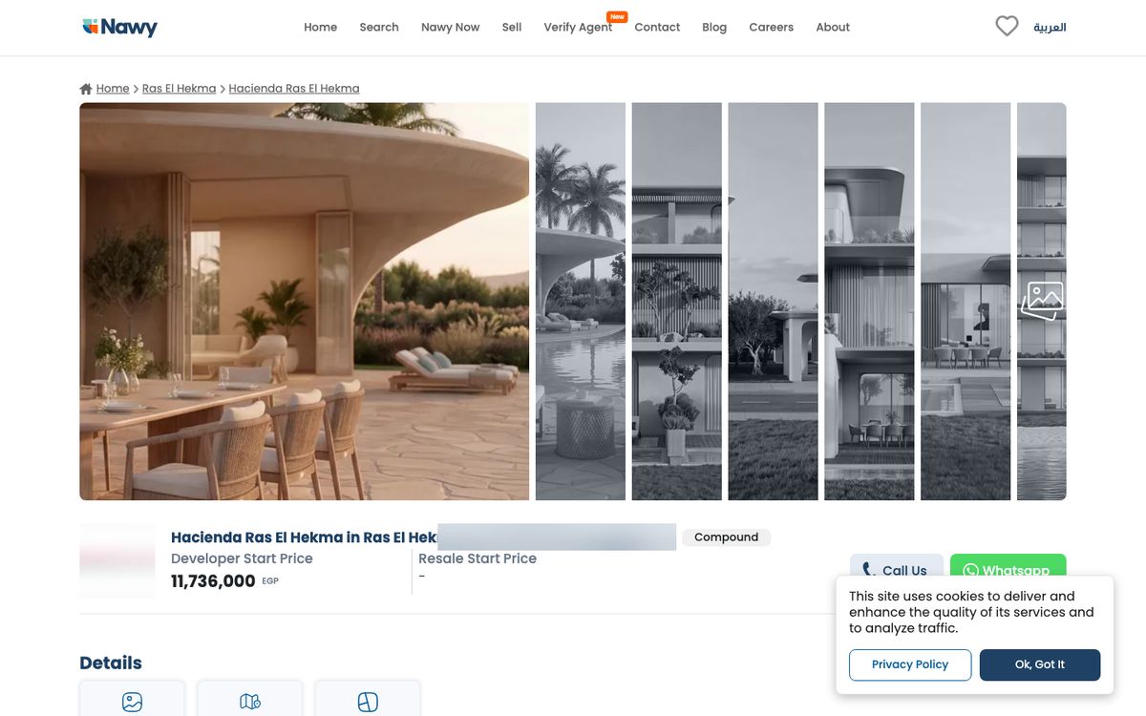The width and height of the screenshot is (1146, 716).
Task: Open the third grey thumbnail with lawn tree
Action: [774, 302]
